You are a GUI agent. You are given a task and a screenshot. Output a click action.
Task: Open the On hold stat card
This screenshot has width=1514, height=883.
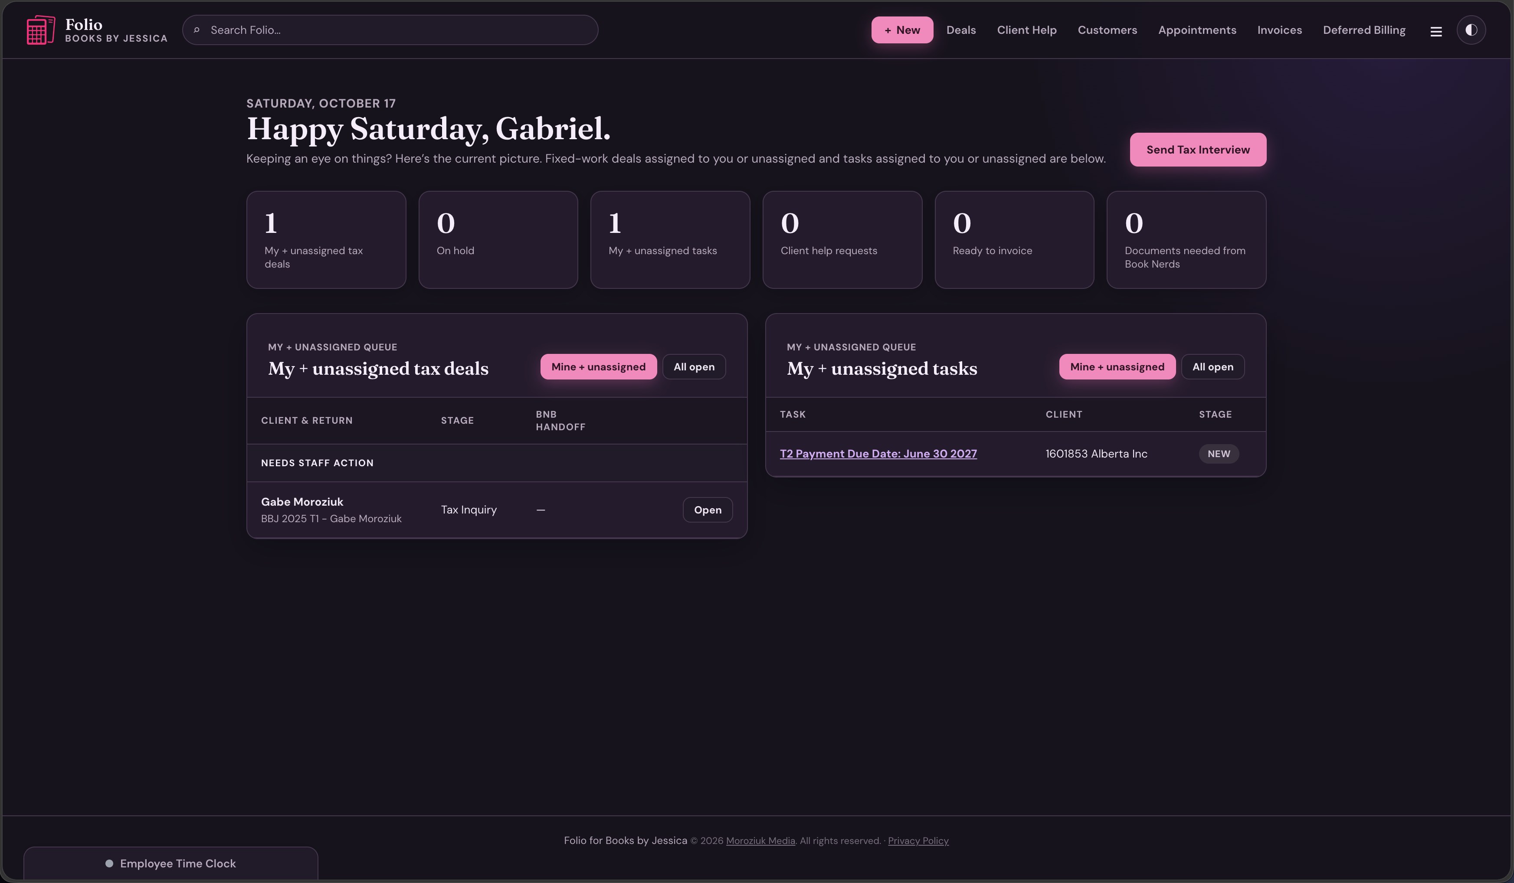(x=498, y=240)
